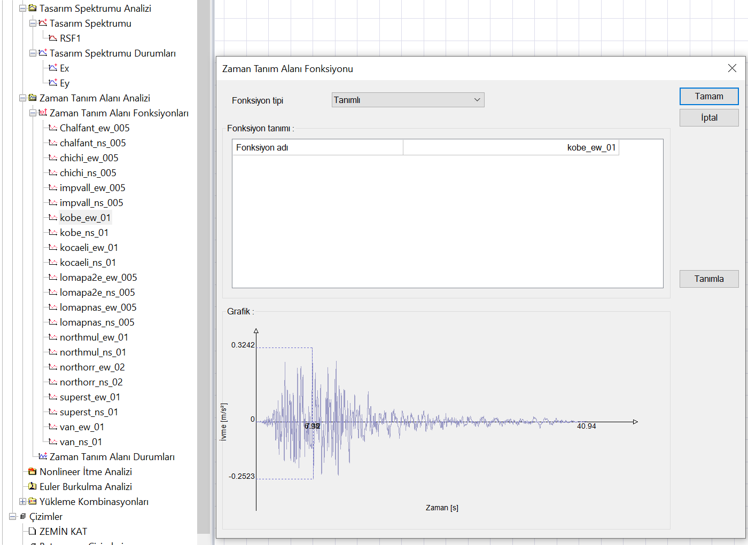Image resolution: width=748 pixels, height=545 pixels.
Task: Click the RSF1 spectrum icon
Action: [x=53, y=38]
